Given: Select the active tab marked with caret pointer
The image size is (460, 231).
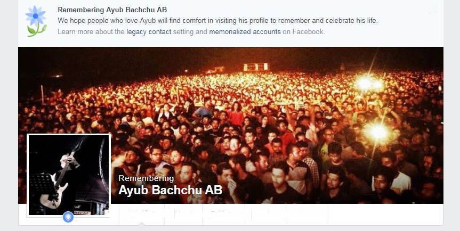Looking at the screenshot, I should point(142,214).
